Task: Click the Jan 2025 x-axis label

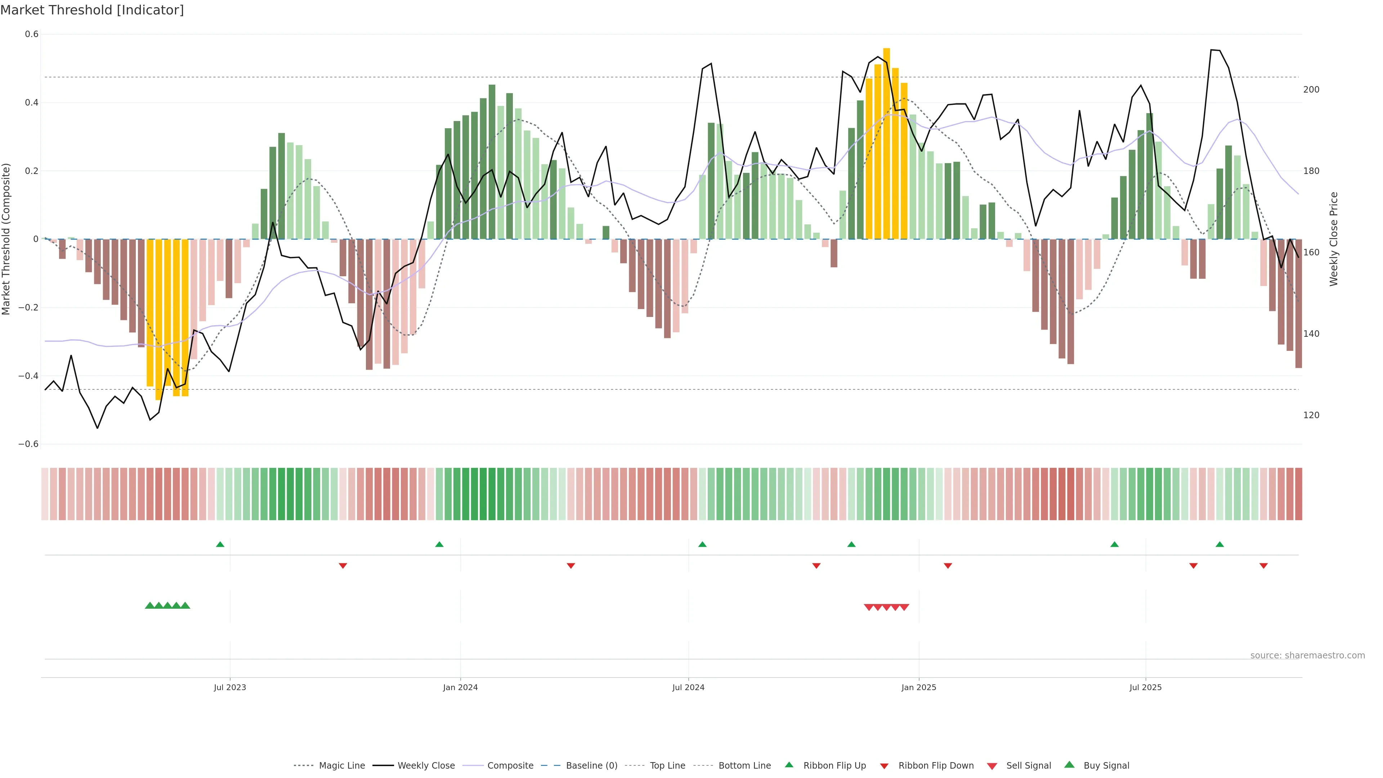Action: point(919,687)
